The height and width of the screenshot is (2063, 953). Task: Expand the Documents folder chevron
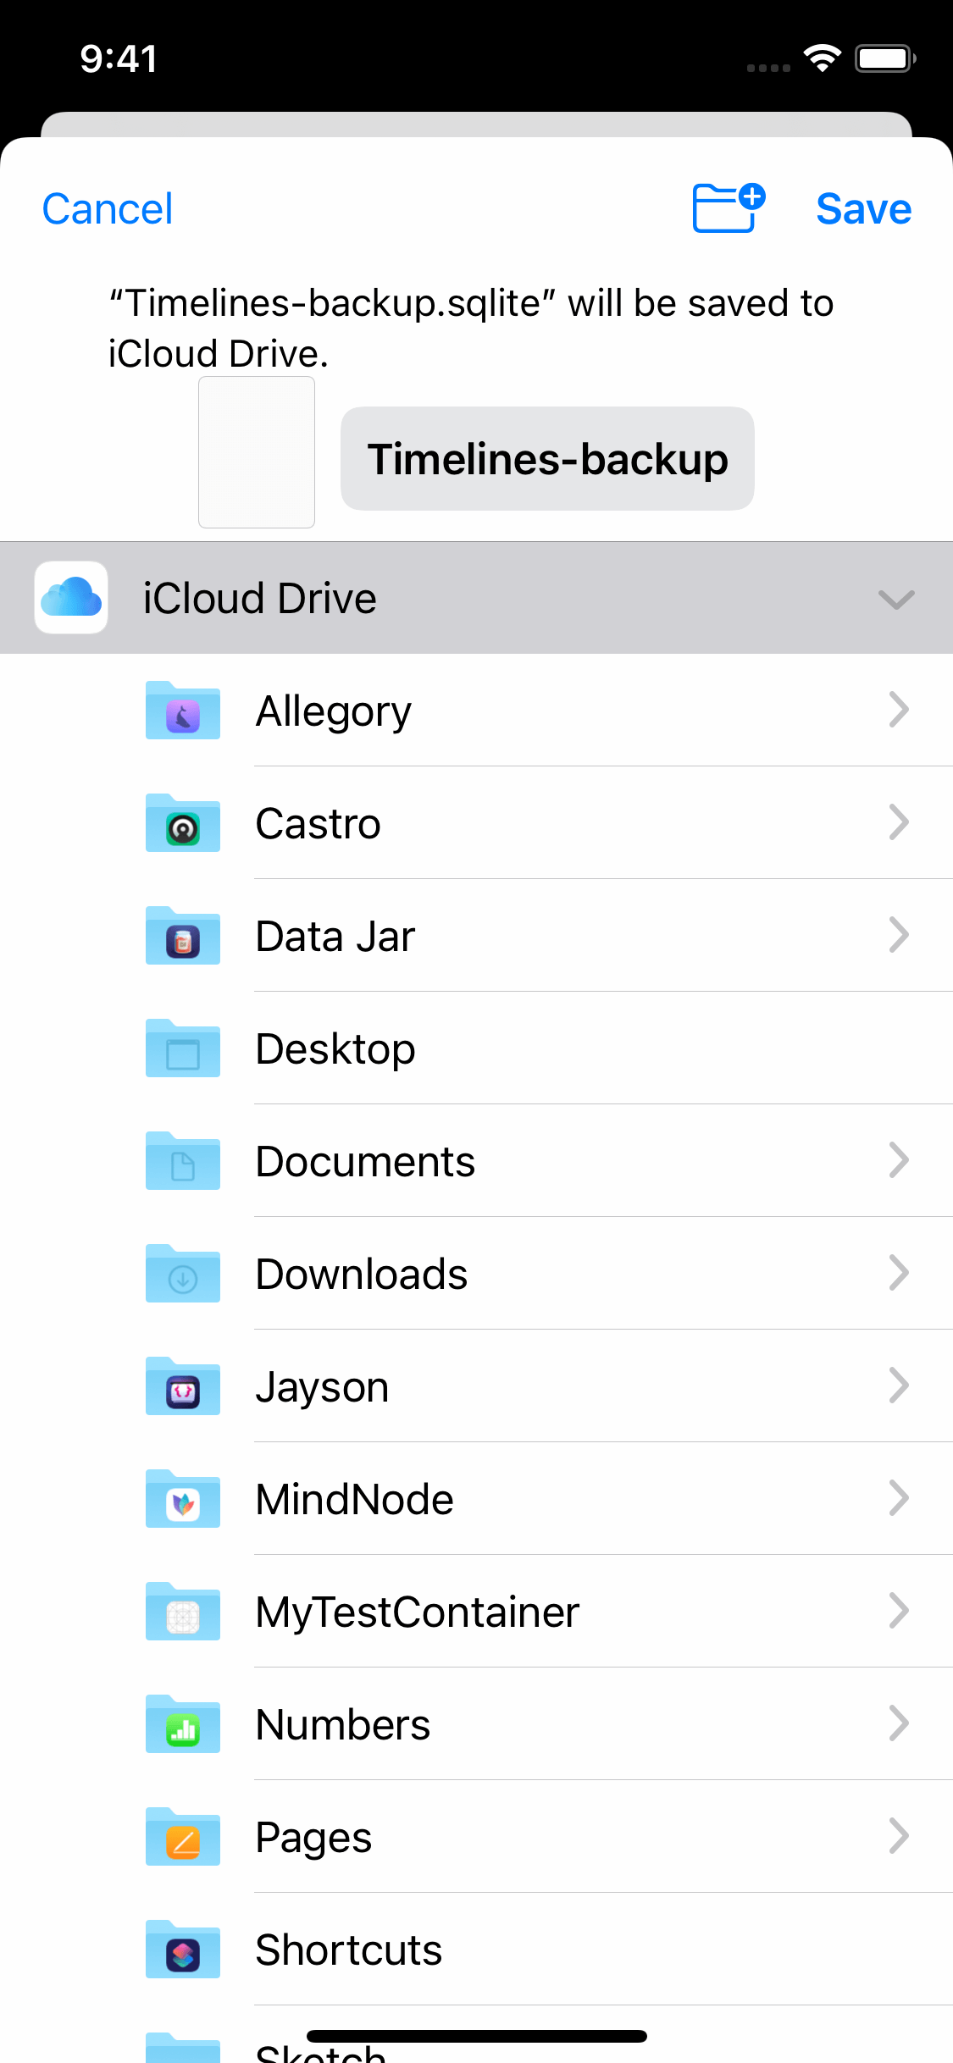click(899, 1160)
